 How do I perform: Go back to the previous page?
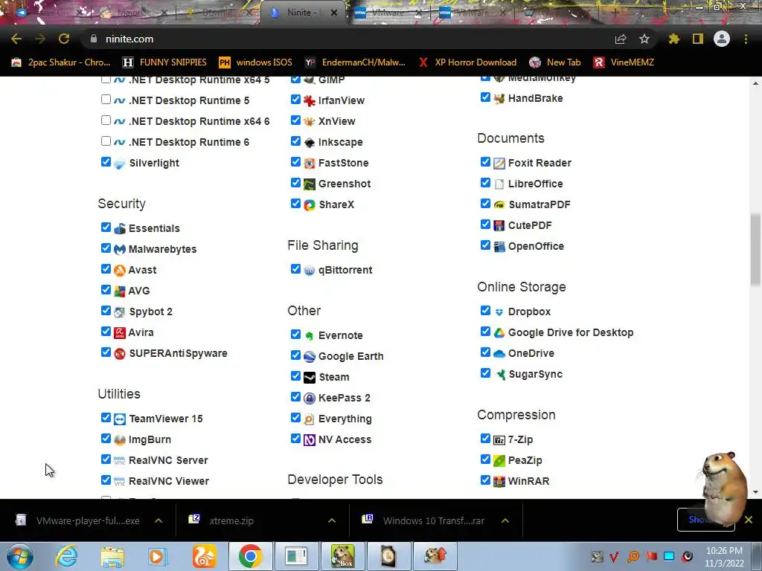[x=16, y=39]
